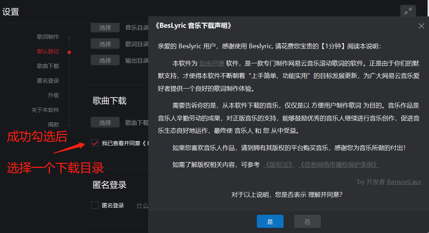Close the BesLyric music download statement dialog
429x233 pixels.
click(x=421, y=26)
